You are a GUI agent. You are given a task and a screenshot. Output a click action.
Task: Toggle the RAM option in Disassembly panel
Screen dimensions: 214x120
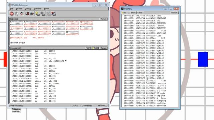point(95,48)
